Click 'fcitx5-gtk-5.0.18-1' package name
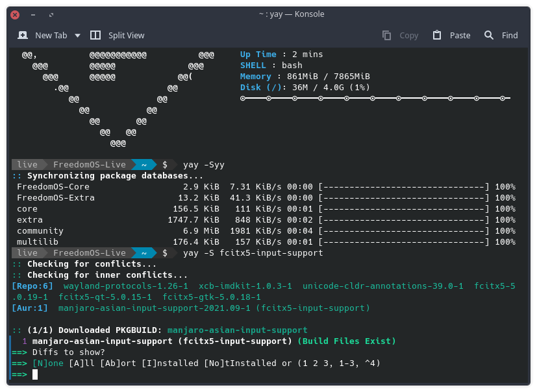 coord(211,297)
